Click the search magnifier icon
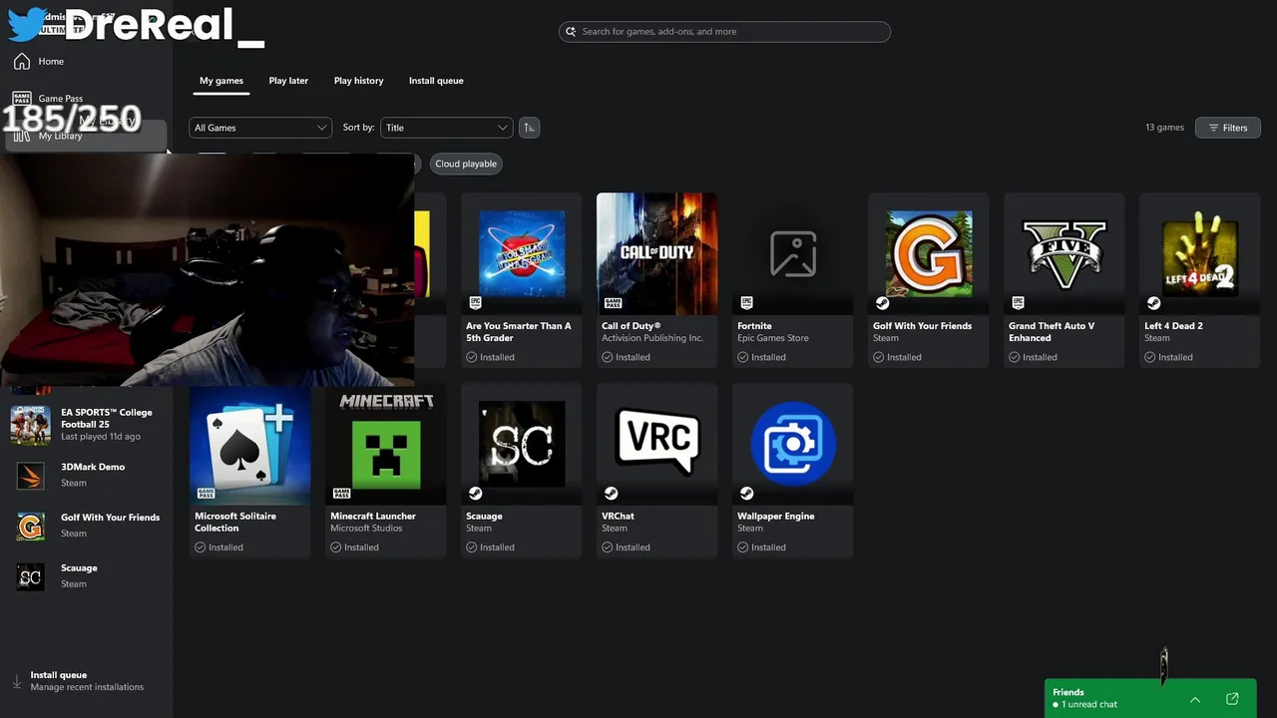Screen dimensions: 1277x718 [571, 32]
